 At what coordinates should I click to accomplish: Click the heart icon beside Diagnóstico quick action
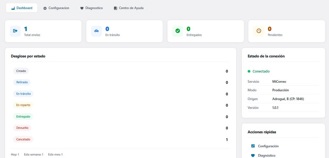[253, 156]
